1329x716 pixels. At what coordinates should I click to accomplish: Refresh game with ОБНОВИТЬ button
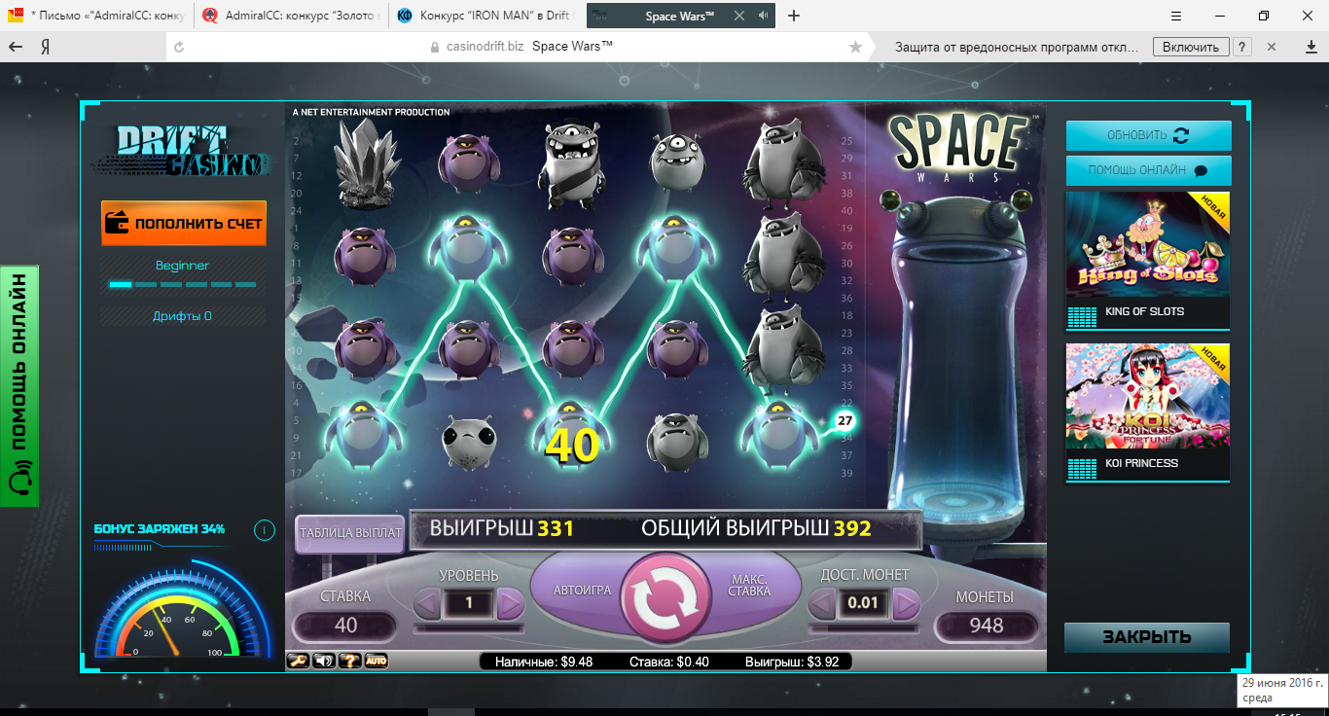pos(1148,135)
